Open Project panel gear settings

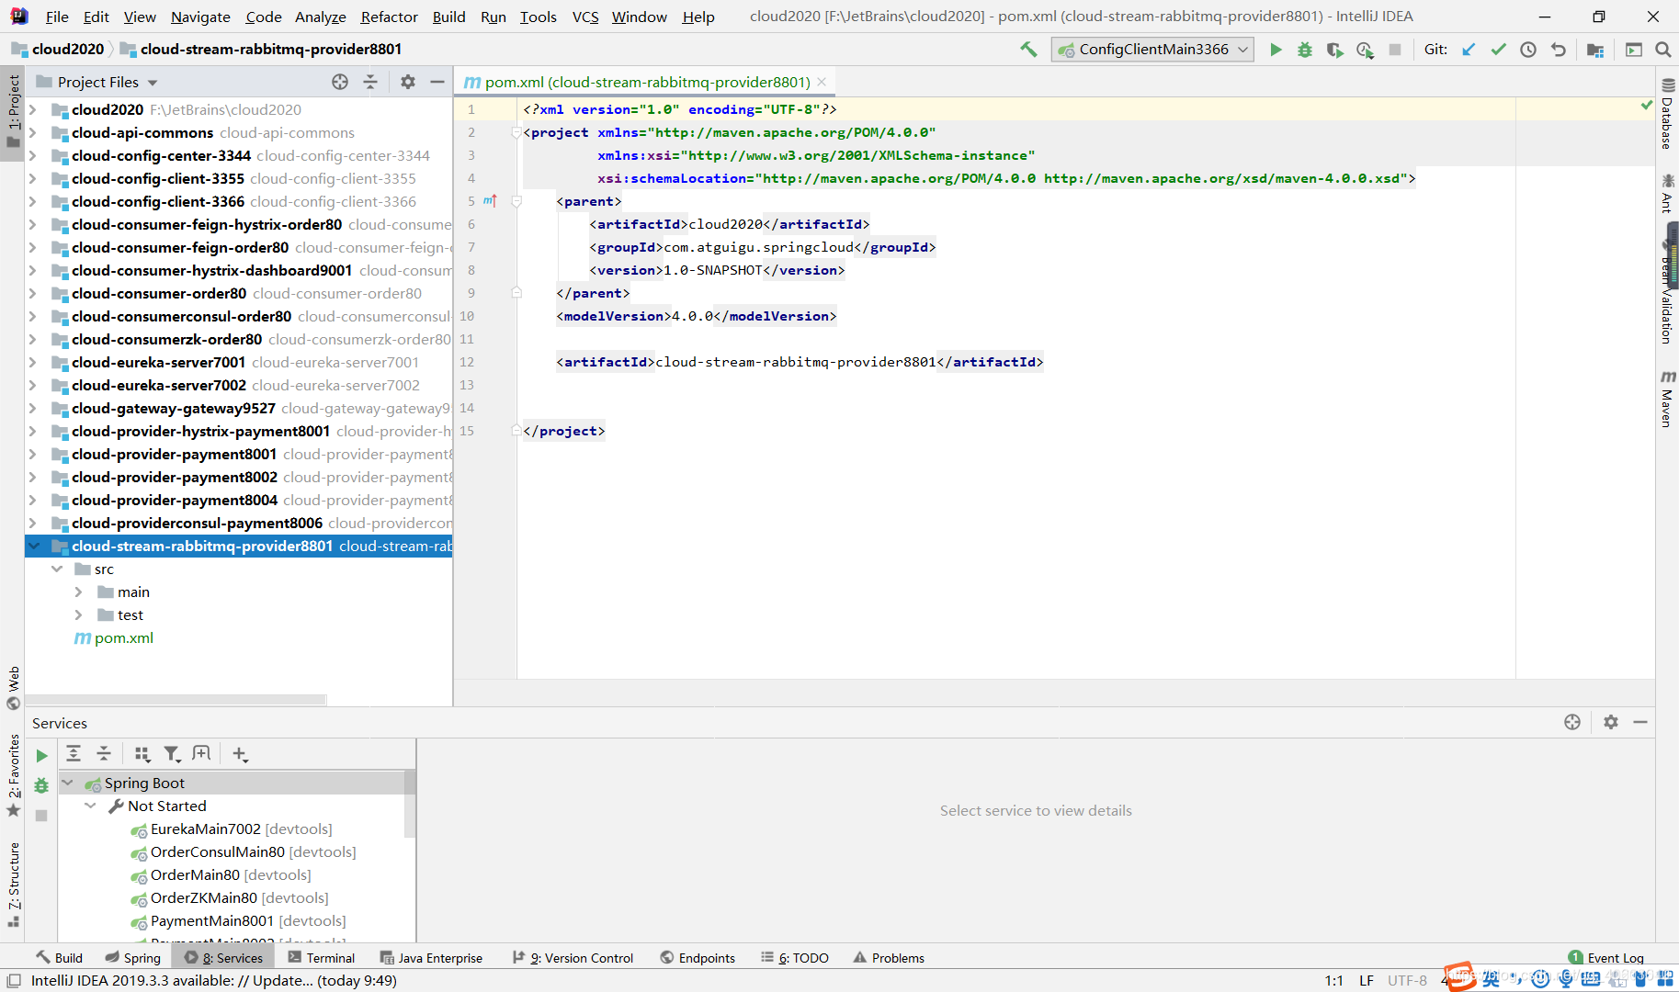pyautogui.click(x=408, y=82)
